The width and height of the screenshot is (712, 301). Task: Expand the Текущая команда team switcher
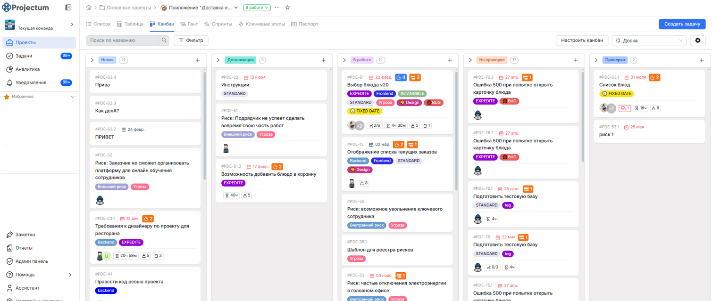(x=72, y=24)
